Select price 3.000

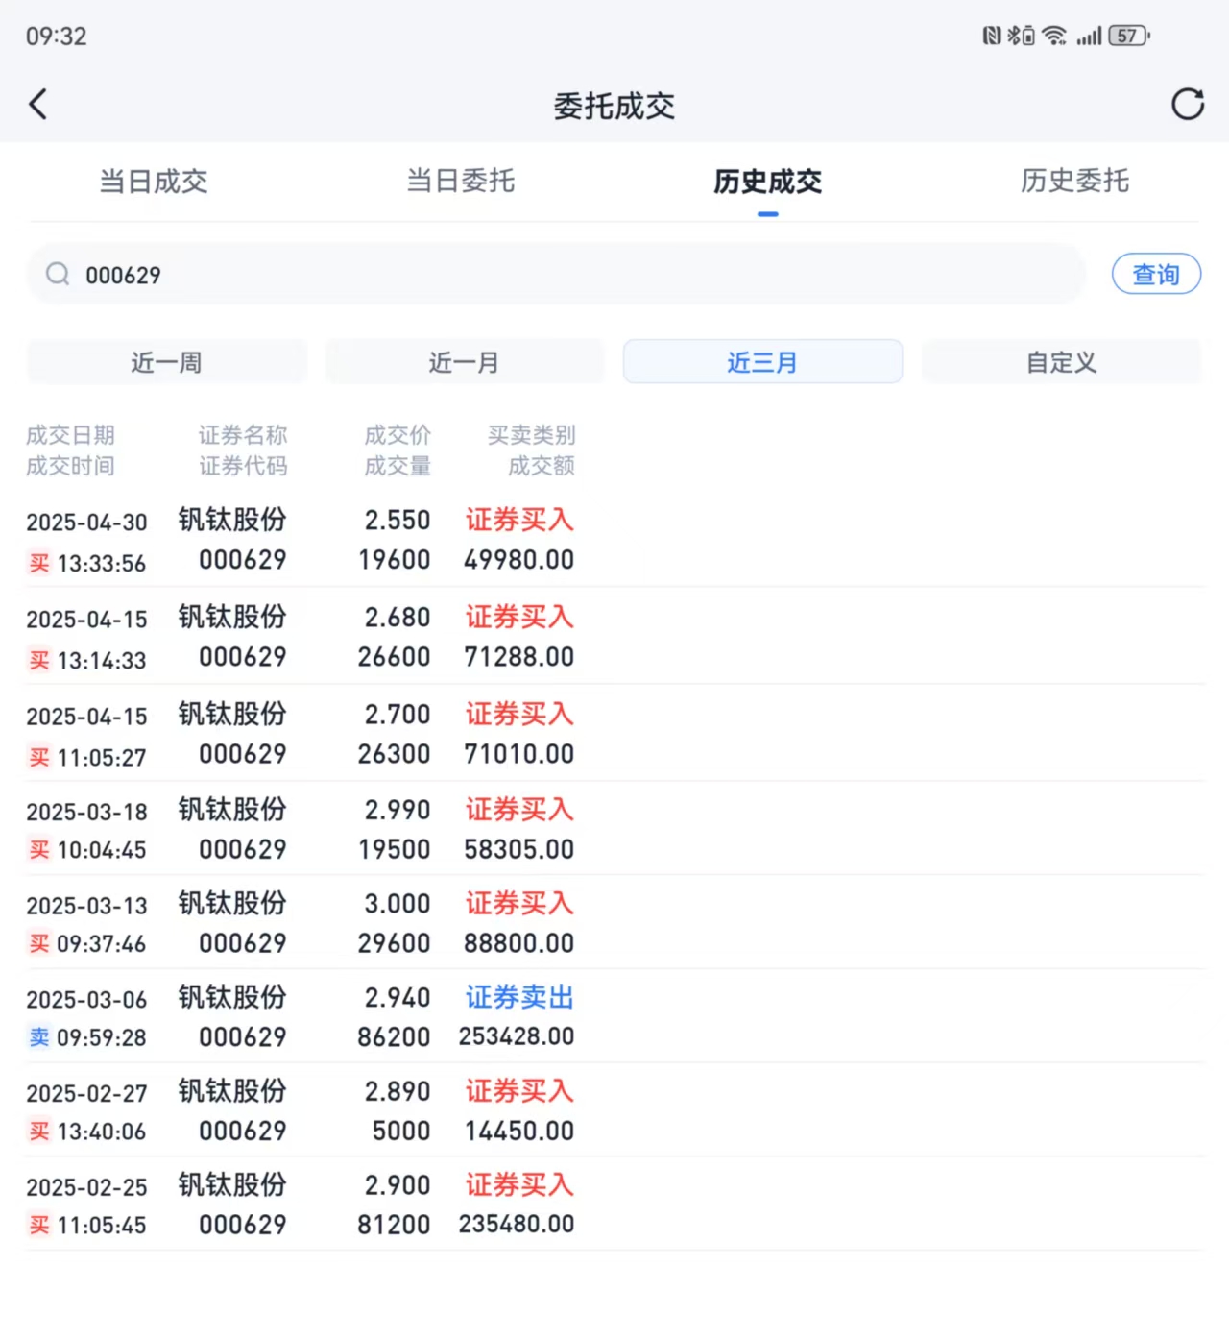[398, 904]
